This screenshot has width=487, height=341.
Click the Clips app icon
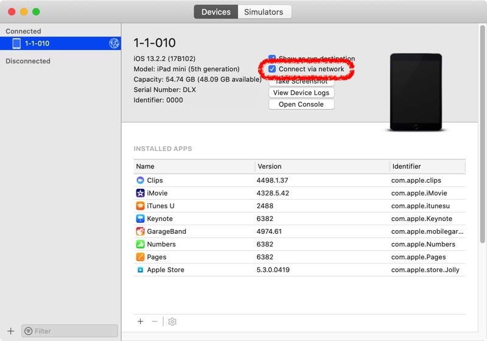point(140,180)
